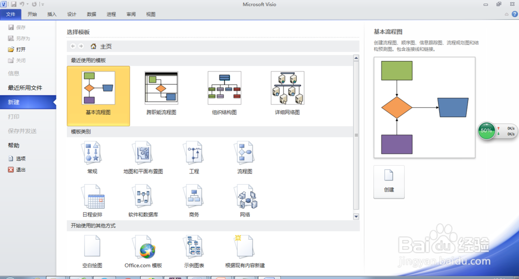Open the 常规 template category

pos(92,157)
